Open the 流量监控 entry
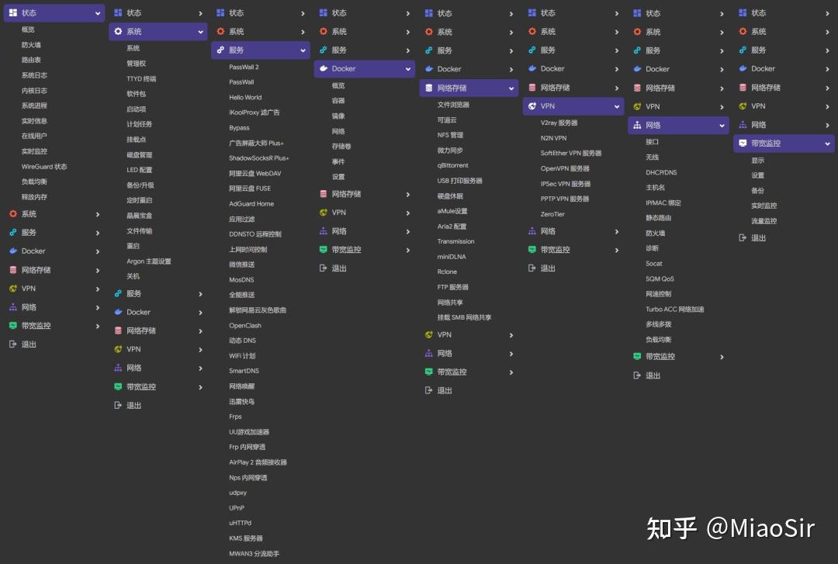838x564 pixels. click(764, 221)
